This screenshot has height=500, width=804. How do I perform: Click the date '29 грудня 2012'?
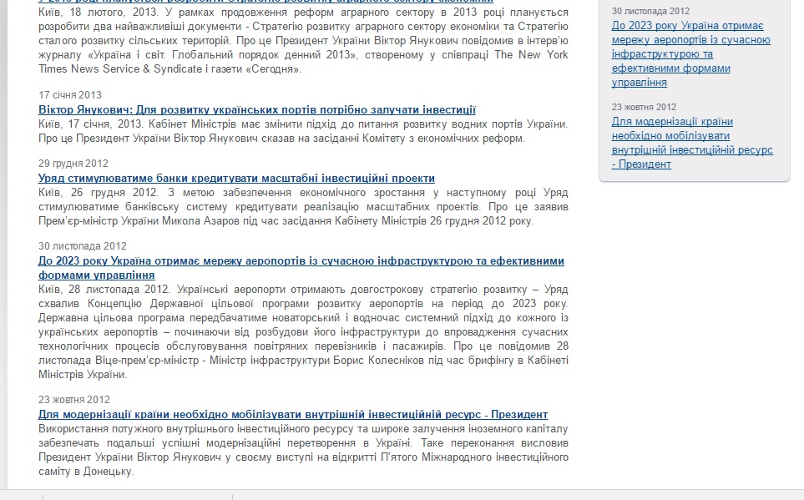73,164
